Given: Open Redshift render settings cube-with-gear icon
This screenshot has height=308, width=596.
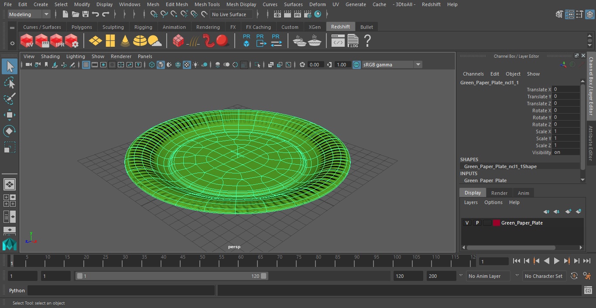Looking at the screenshot, I should tap(72, 41).
